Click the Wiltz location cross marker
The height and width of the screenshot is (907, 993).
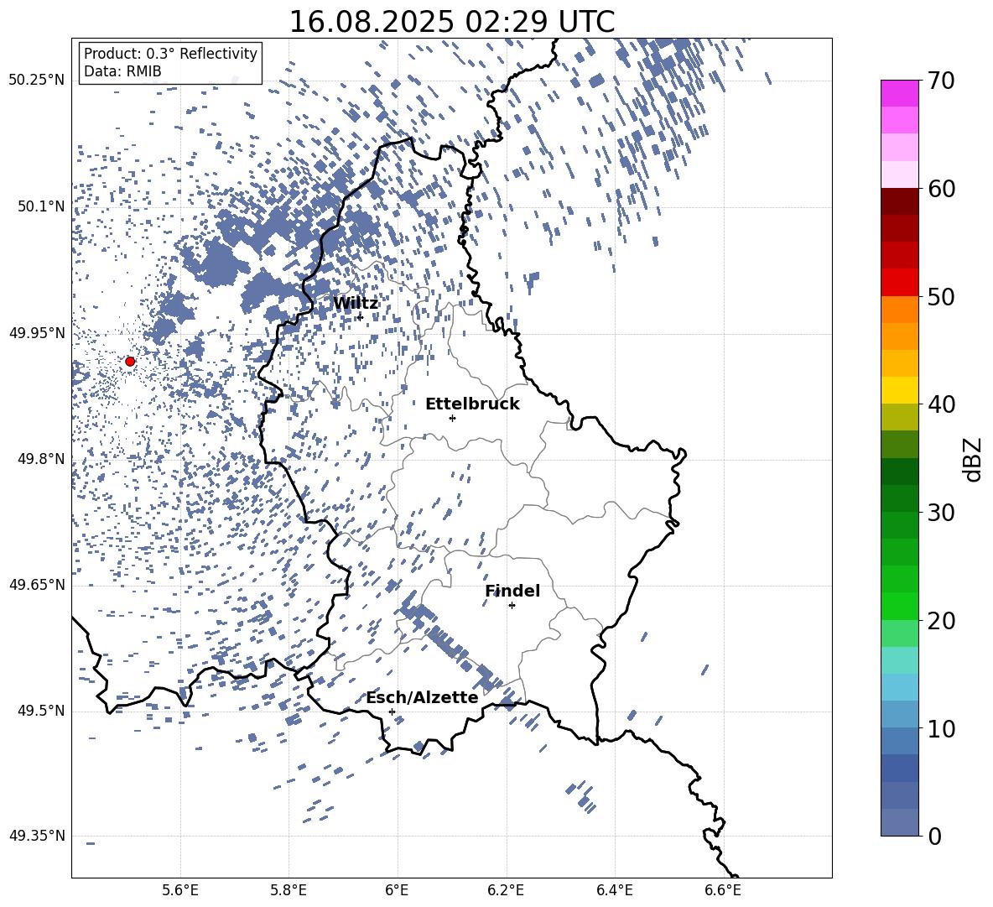point(361,317)
